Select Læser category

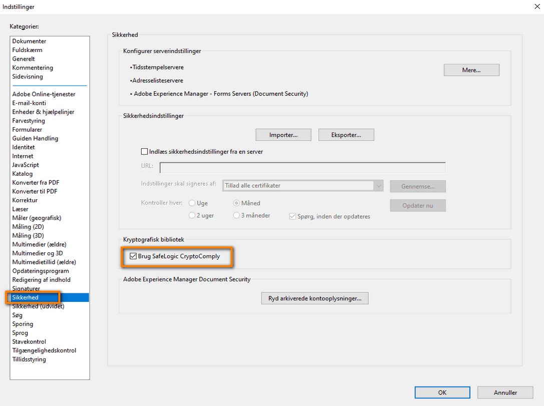click(20, 209)
